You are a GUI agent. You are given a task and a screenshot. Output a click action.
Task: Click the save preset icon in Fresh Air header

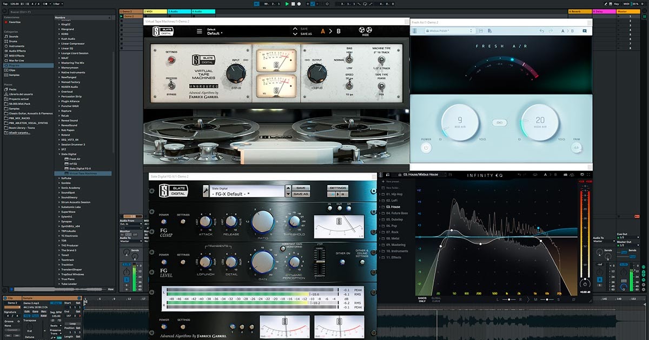pyautogui.click(x=480, y=31)
